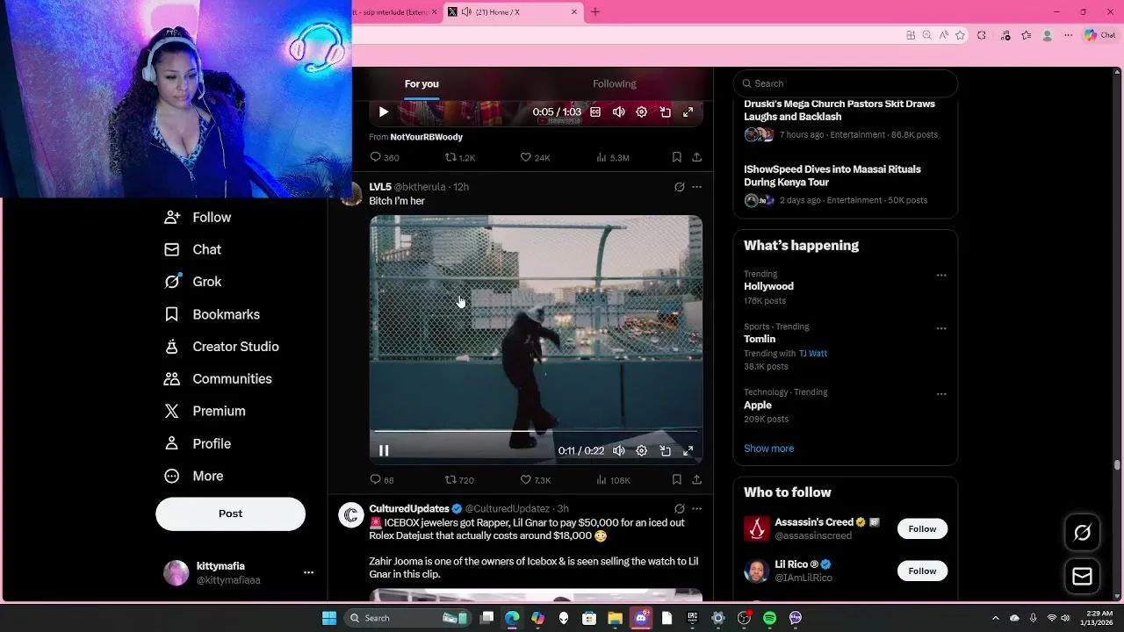
Task: Open Hollywood trend options menu
Action: 941,275
